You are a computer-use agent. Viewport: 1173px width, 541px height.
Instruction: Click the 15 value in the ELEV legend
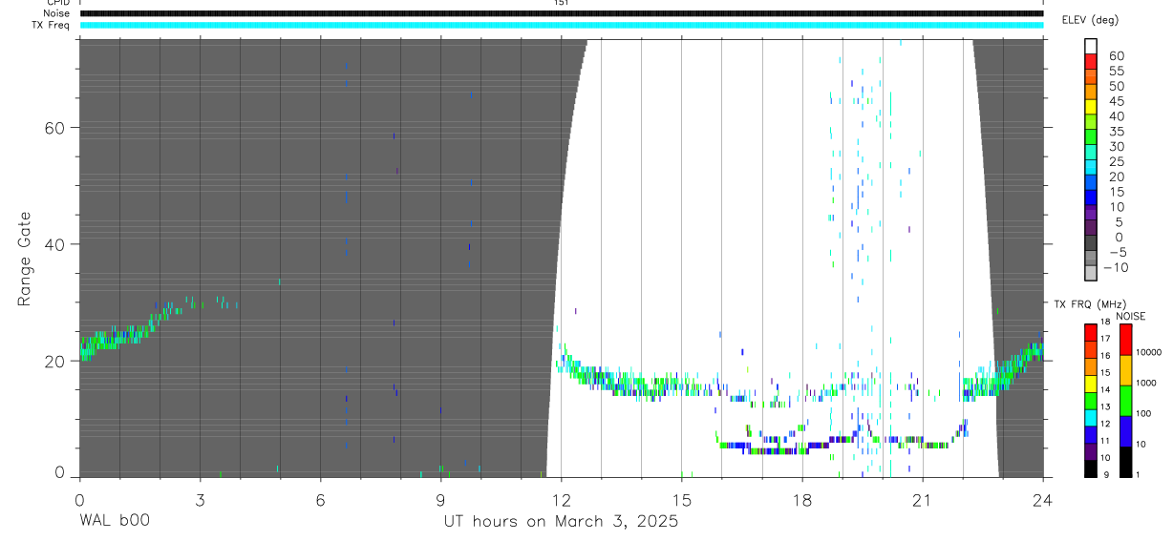(1115, 192)
